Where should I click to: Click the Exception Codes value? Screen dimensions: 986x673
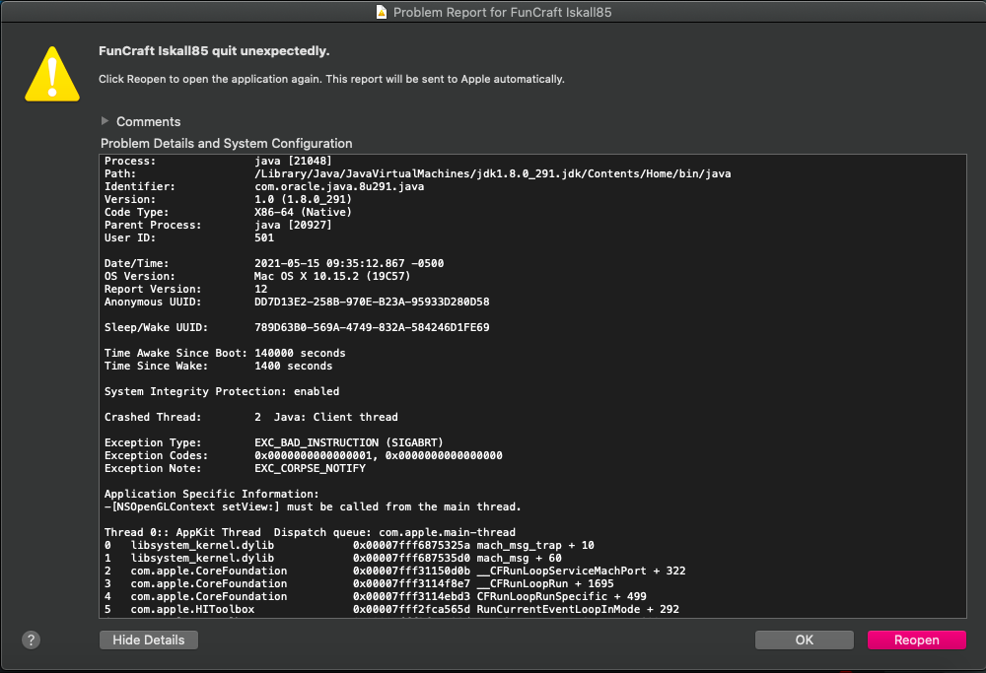tap(379, 455)
